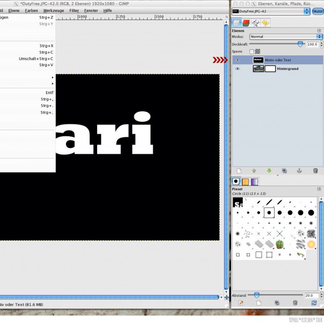
Task: Click the Deckkraft opacity slider handle
Action: point(300,44)
